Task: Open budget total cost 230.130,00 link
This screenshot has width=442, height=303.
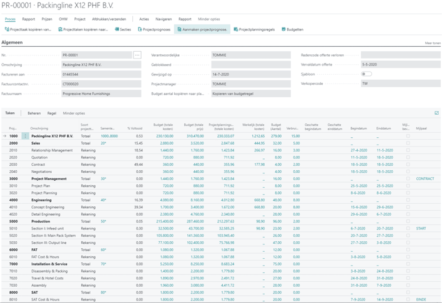Action: (165, 136)
